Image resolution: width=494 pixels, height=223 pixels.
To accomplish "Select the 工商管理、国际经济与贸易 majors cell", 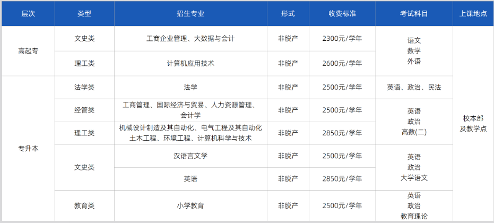I will (x=190, y=110).
